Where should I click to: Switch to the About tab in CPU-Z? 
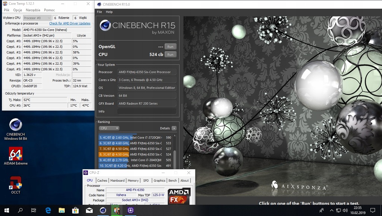184,180
